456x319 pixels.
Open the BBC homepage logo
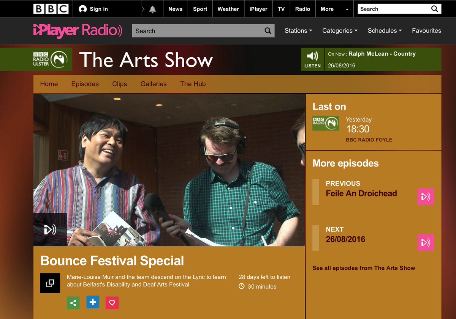point(51,9)
